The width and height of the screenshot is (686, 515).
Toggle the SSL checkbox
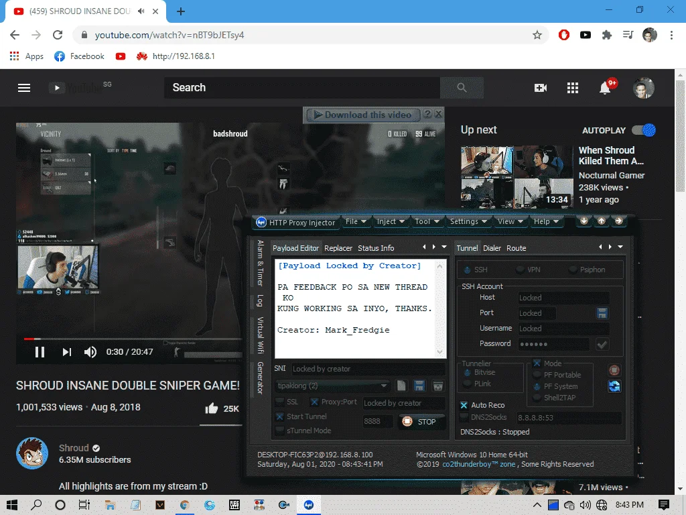coord(279,402)
